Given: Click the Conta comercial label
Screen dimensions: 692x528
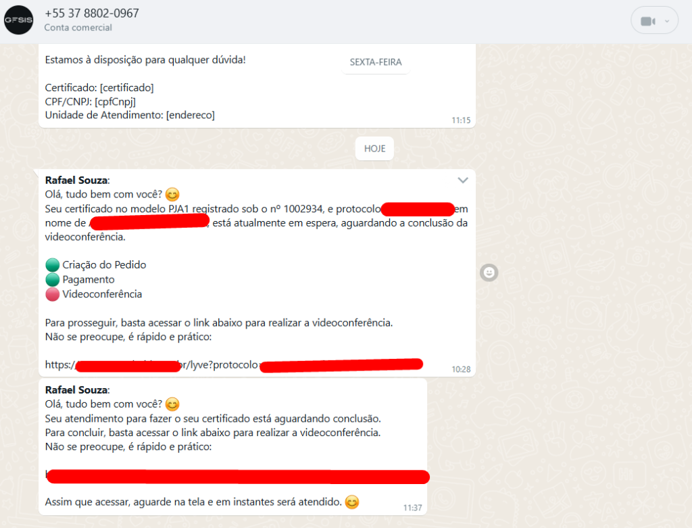Looking at the screenshot, I should tap(78, 27).
